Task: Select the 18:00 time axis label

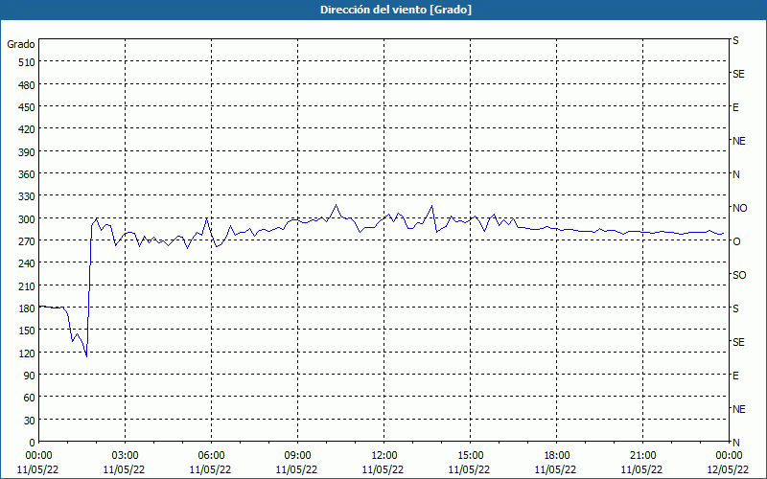Action: pos(556,456)
